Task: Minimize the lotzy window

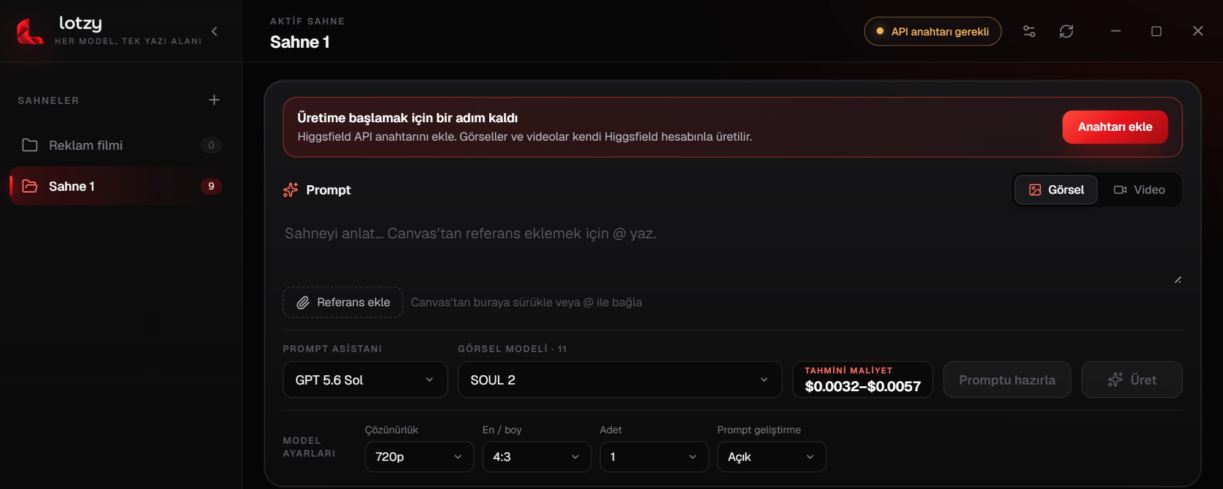Action: 1116,31
